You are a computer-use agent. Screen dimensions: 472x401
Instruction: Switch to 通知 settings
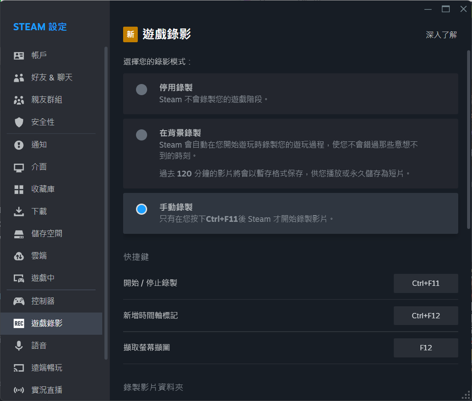pos(51,145)
